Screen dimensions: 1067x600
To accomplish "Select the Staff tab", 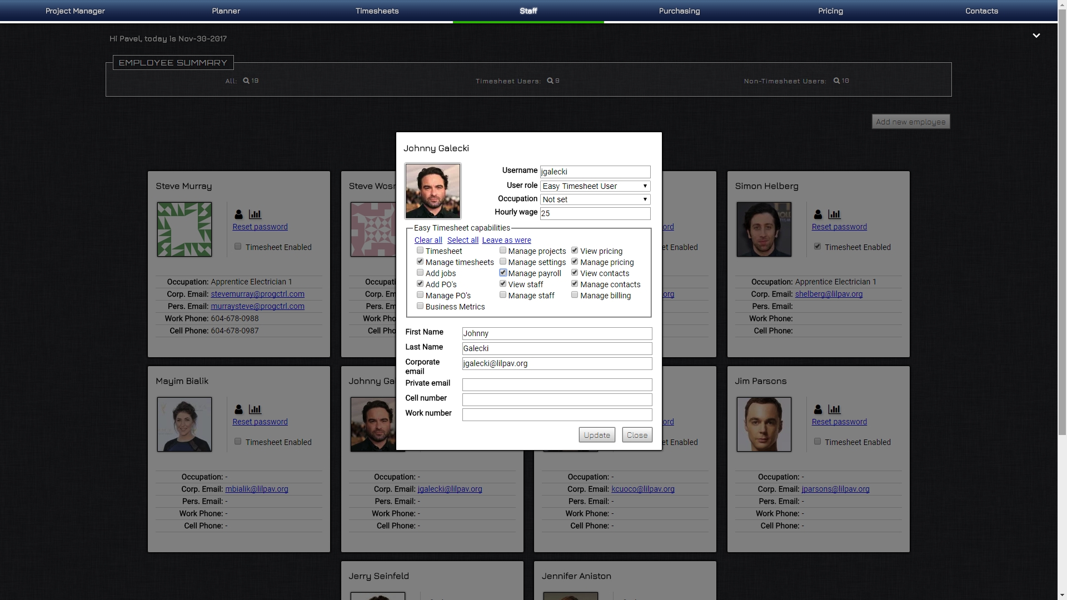I will (528, 11).
